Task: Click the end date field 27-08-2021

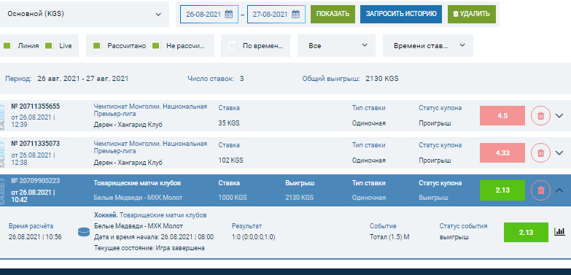Action: (276, 14)
